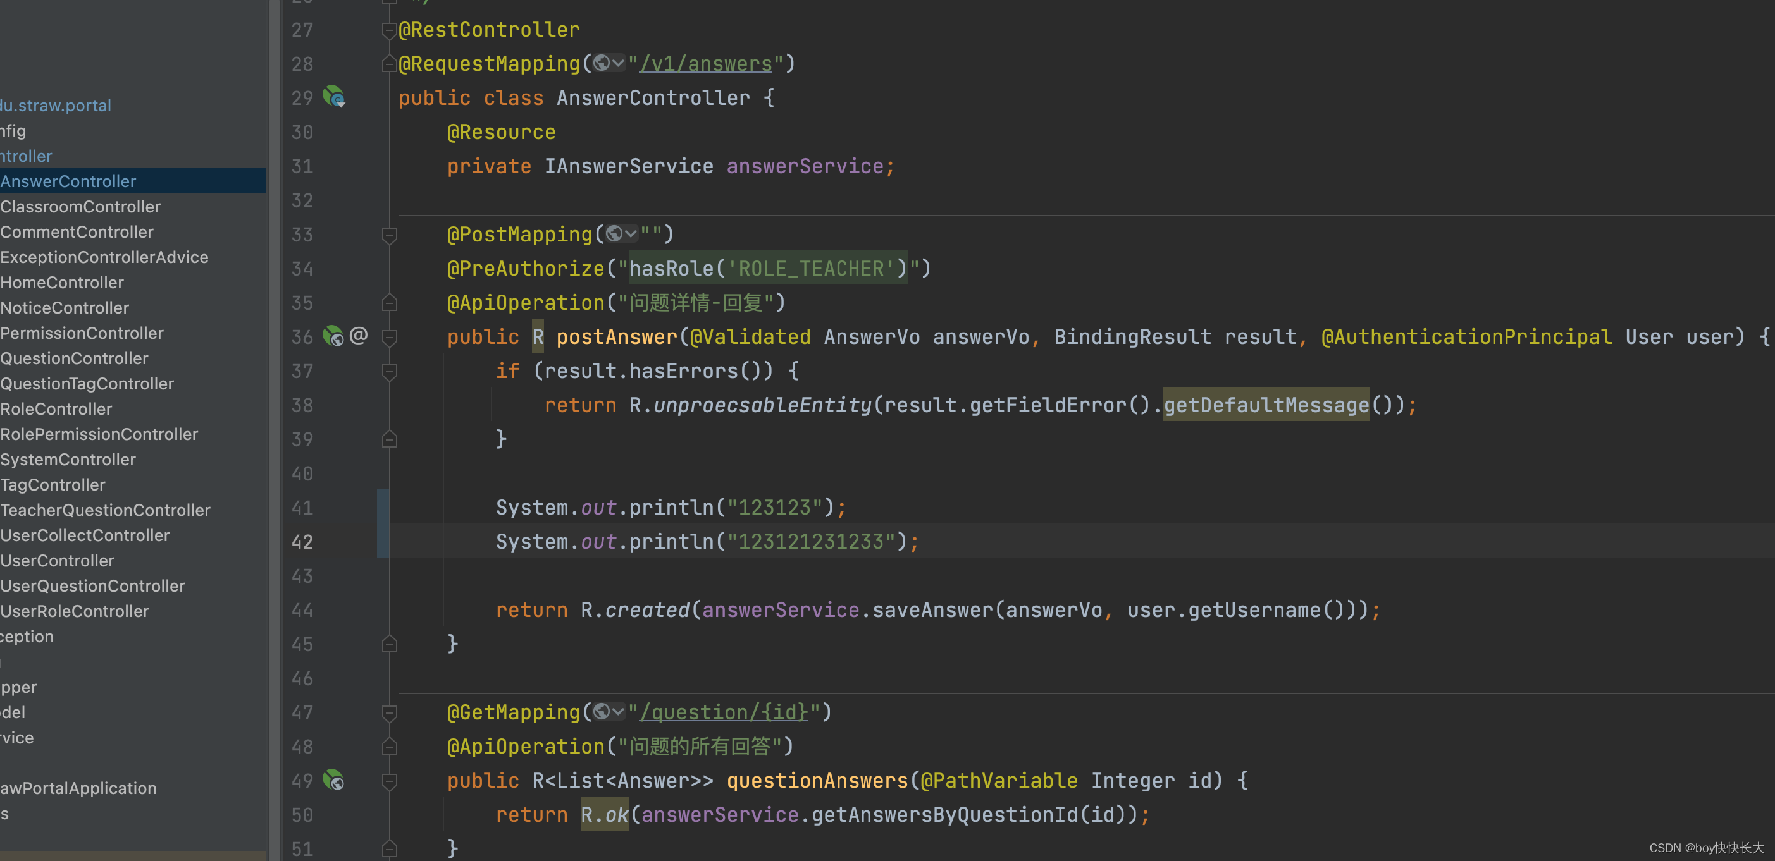This screenshot has height=861, width=1775.
Task: Click the @Validated annotation on line 36
Action: (750, 337)
